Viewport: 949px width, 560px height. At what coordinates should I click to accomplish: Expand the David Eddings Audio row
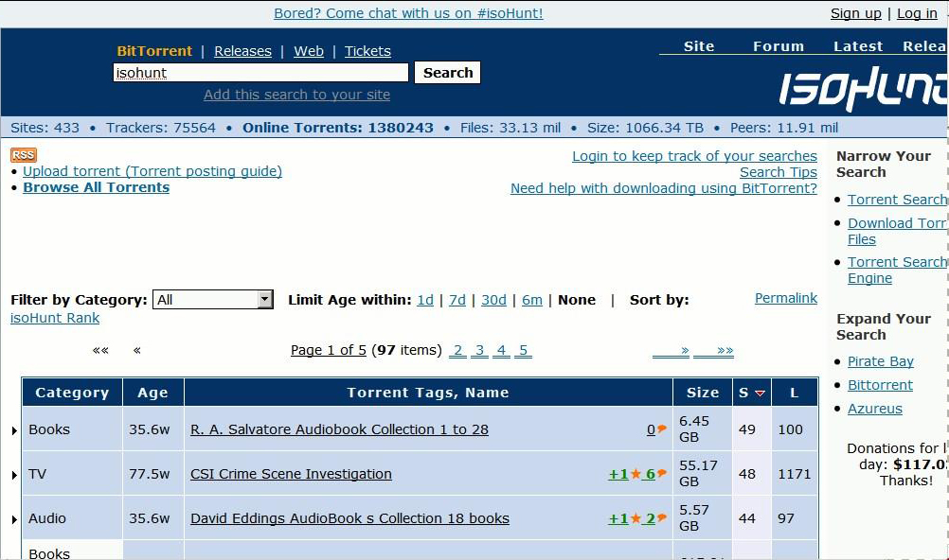pyautogui.click(x=13, y=517)
